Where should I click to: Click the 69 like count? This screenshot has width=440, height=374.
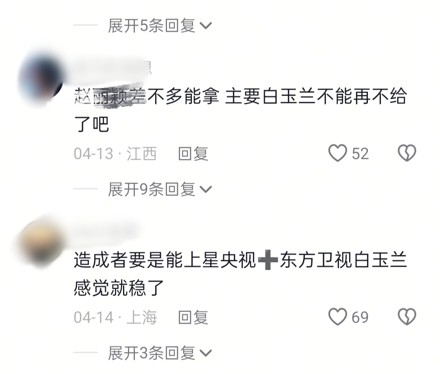[360, 318]
